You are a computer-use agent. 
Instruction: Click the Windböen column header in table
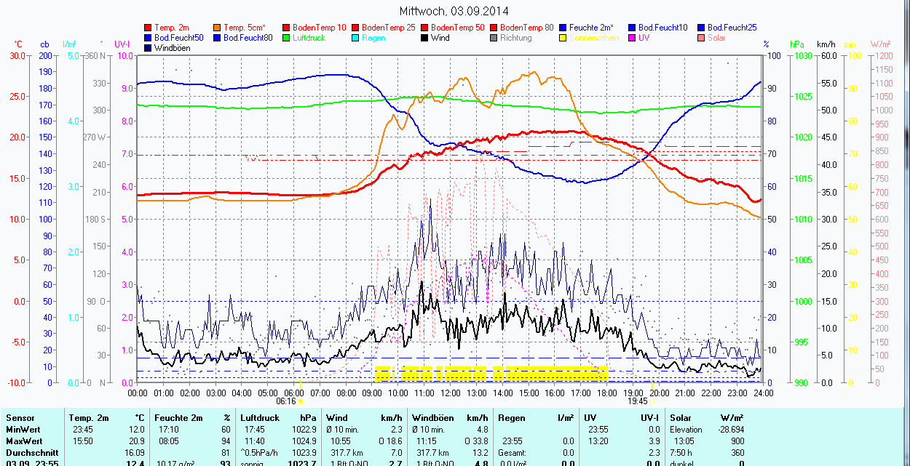click(x=434, y=418)
